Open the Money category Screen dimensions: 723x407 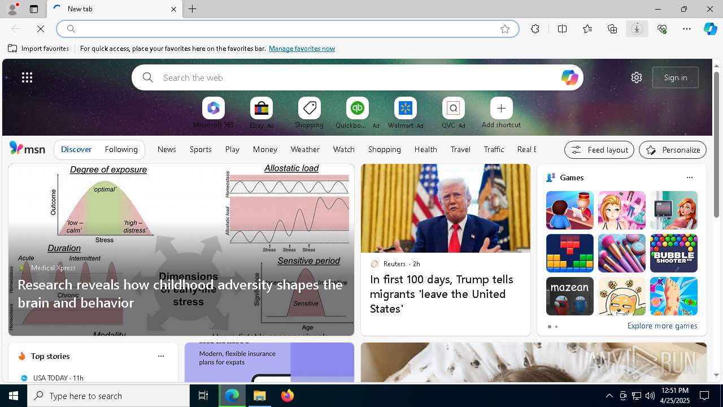coord(265,149)
